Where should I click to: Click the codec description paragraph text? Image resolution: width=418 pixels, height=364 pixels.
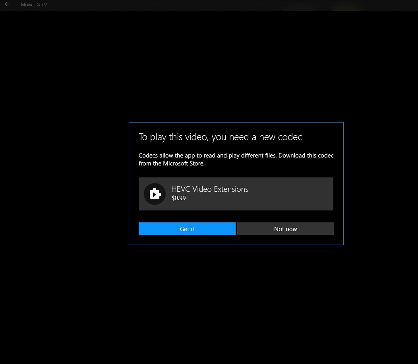[236, 159]
